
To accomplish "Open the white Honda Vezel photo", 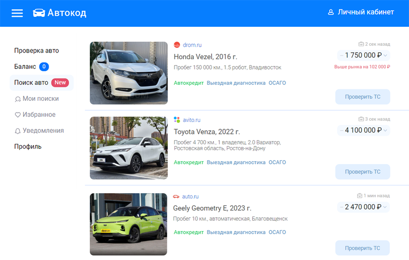I will (x=129, y=73).
